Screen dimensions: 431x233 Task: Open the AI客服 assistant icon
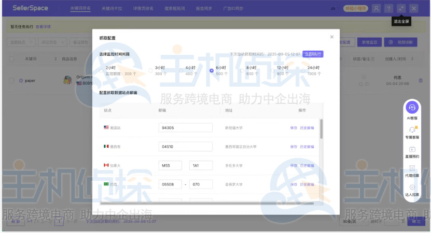412,107
